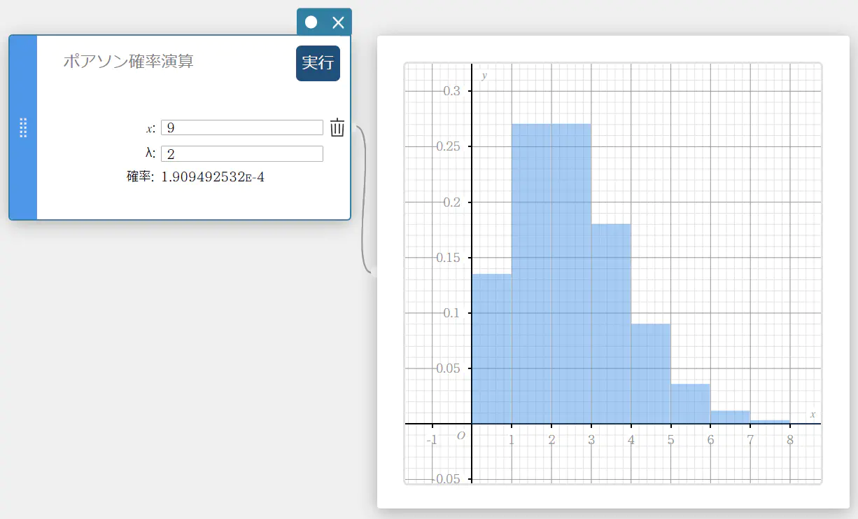Click the λ input field containing 2
858x519 pixels.
pos(241,154)
